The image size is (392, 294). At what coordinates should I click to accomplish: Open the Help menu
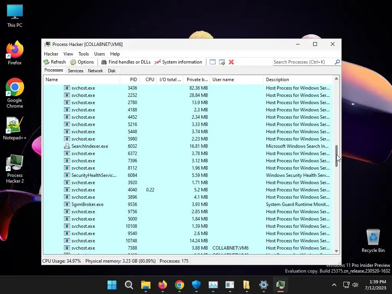[115, 54]
